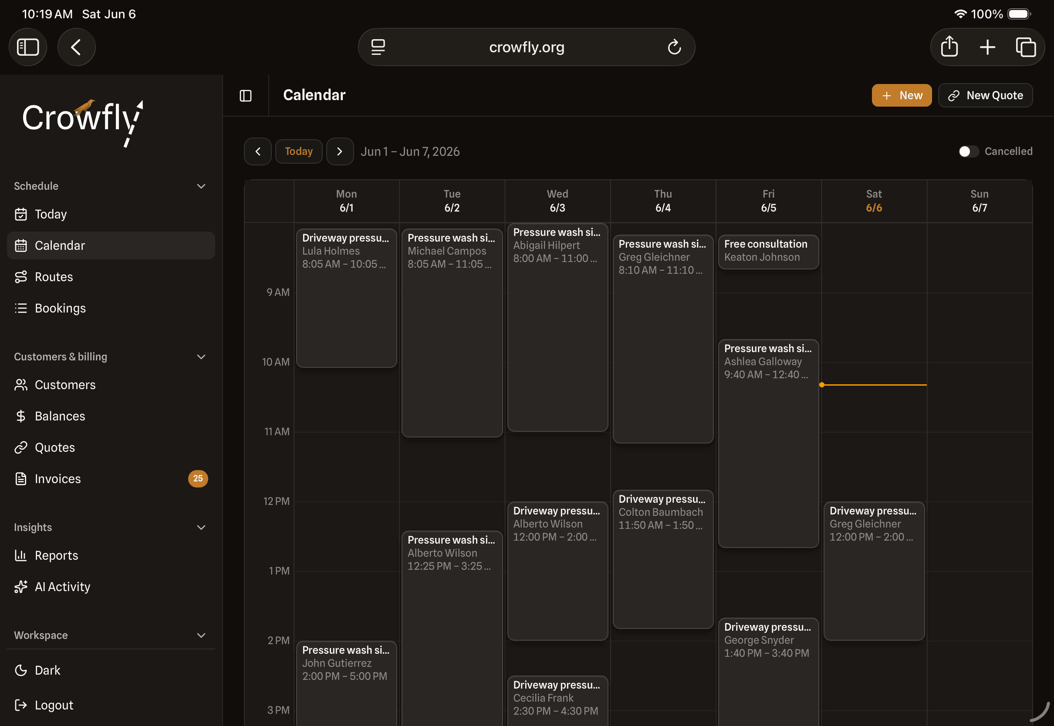Open the Reports menu item

tap(111, 555)
